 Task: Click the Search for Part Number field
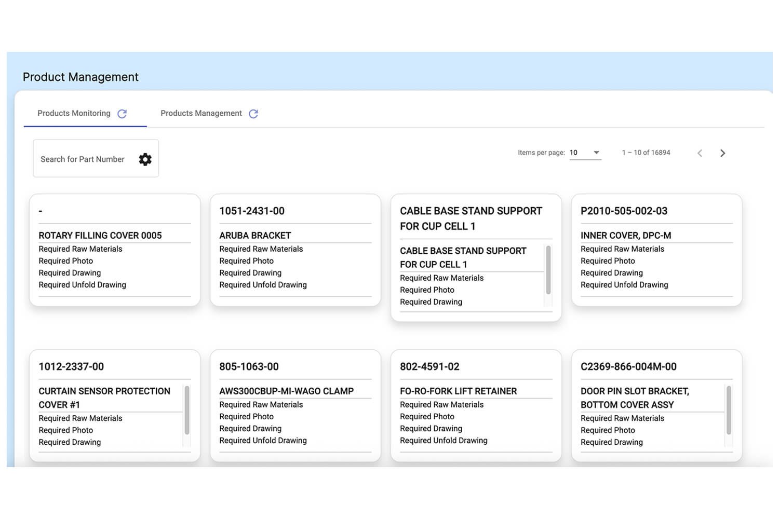click(x=83, y=159)
